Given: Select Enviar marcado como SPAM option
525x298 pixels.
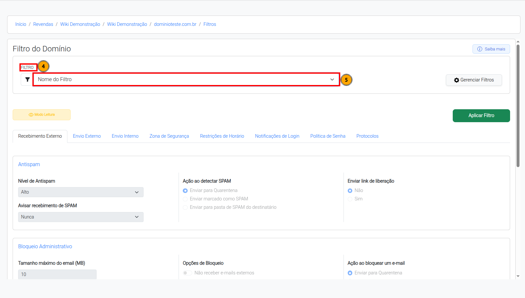Looking at the screenshot, I should point(185,199).
